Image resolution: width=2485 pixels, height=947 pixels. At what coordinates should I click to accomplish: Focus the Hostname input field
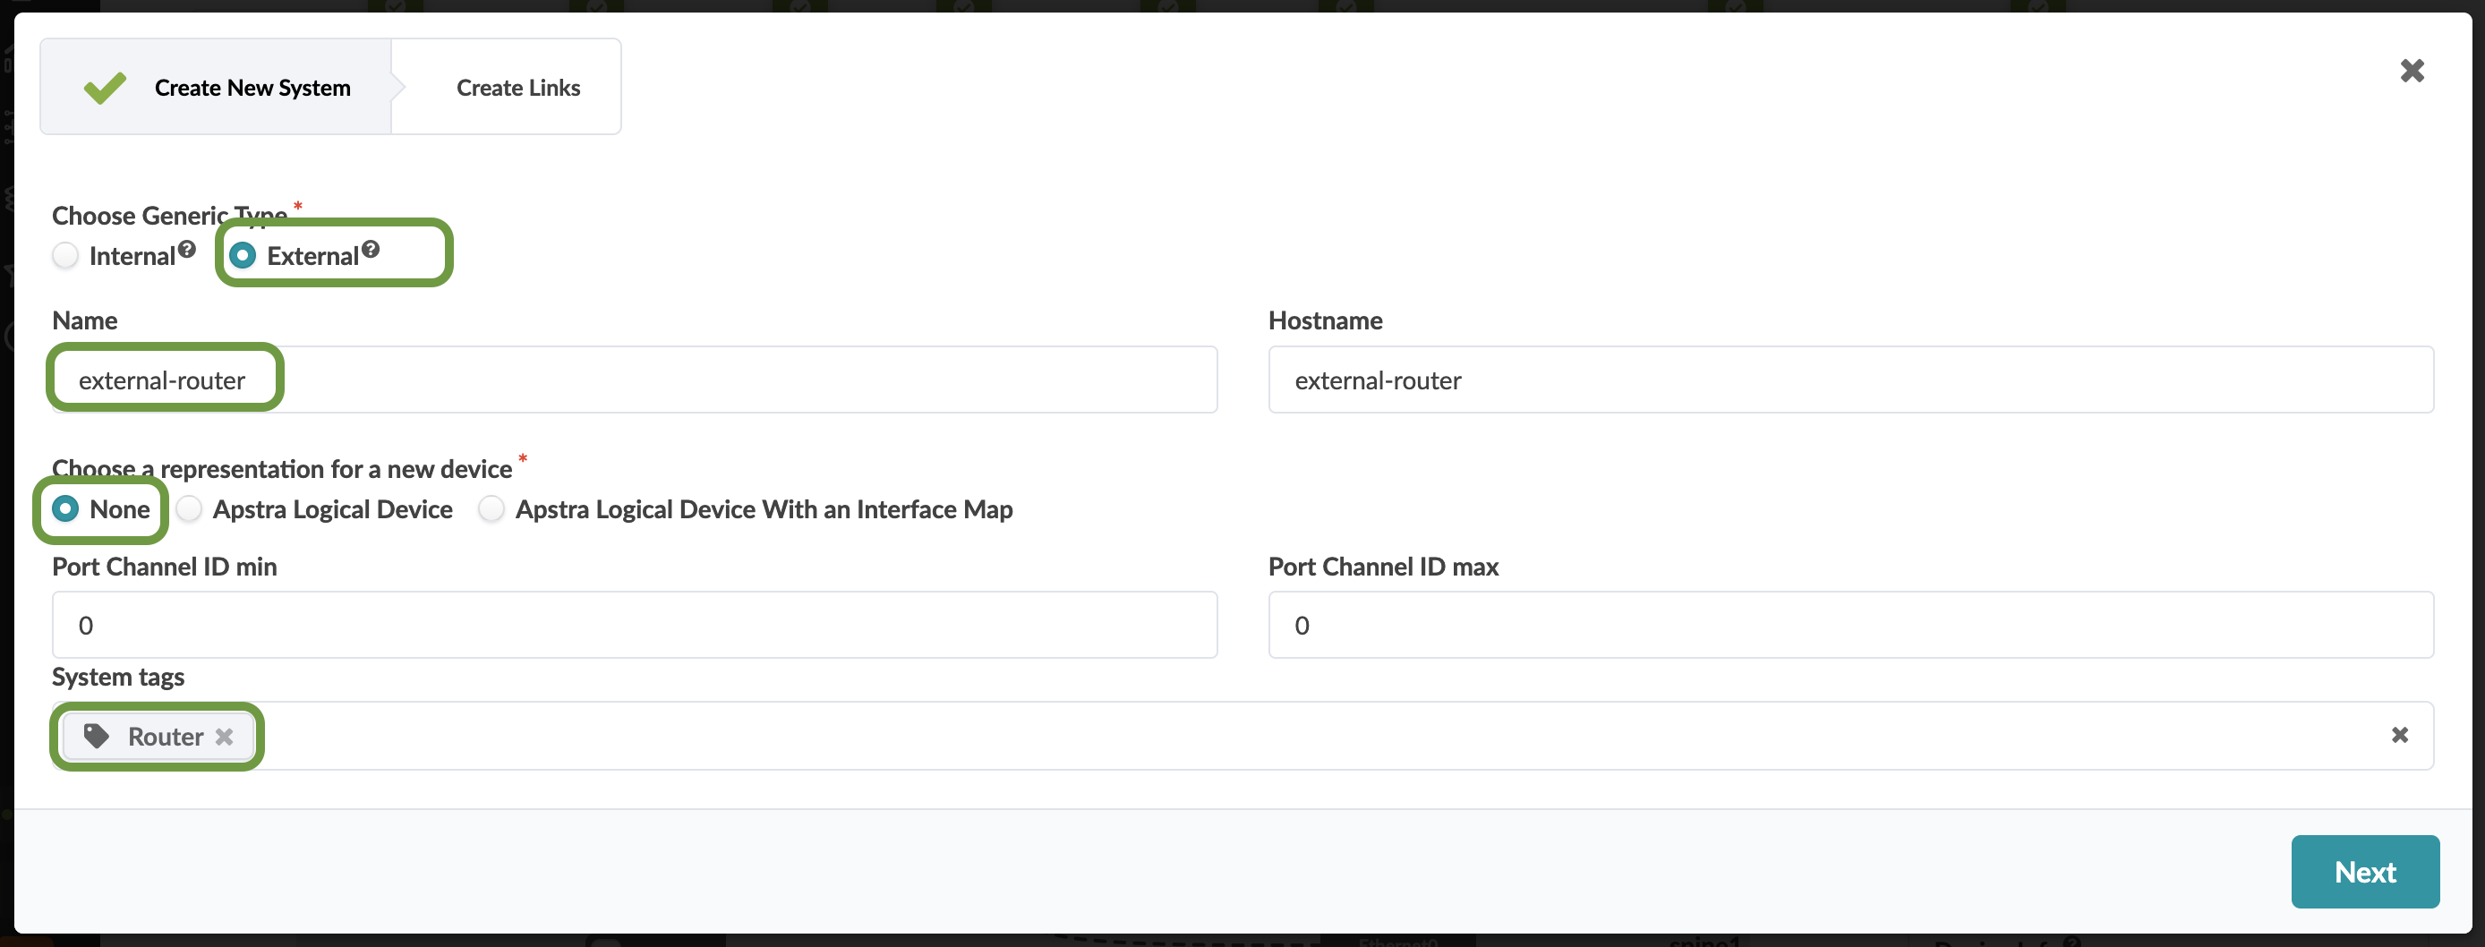pos(1850,380)
